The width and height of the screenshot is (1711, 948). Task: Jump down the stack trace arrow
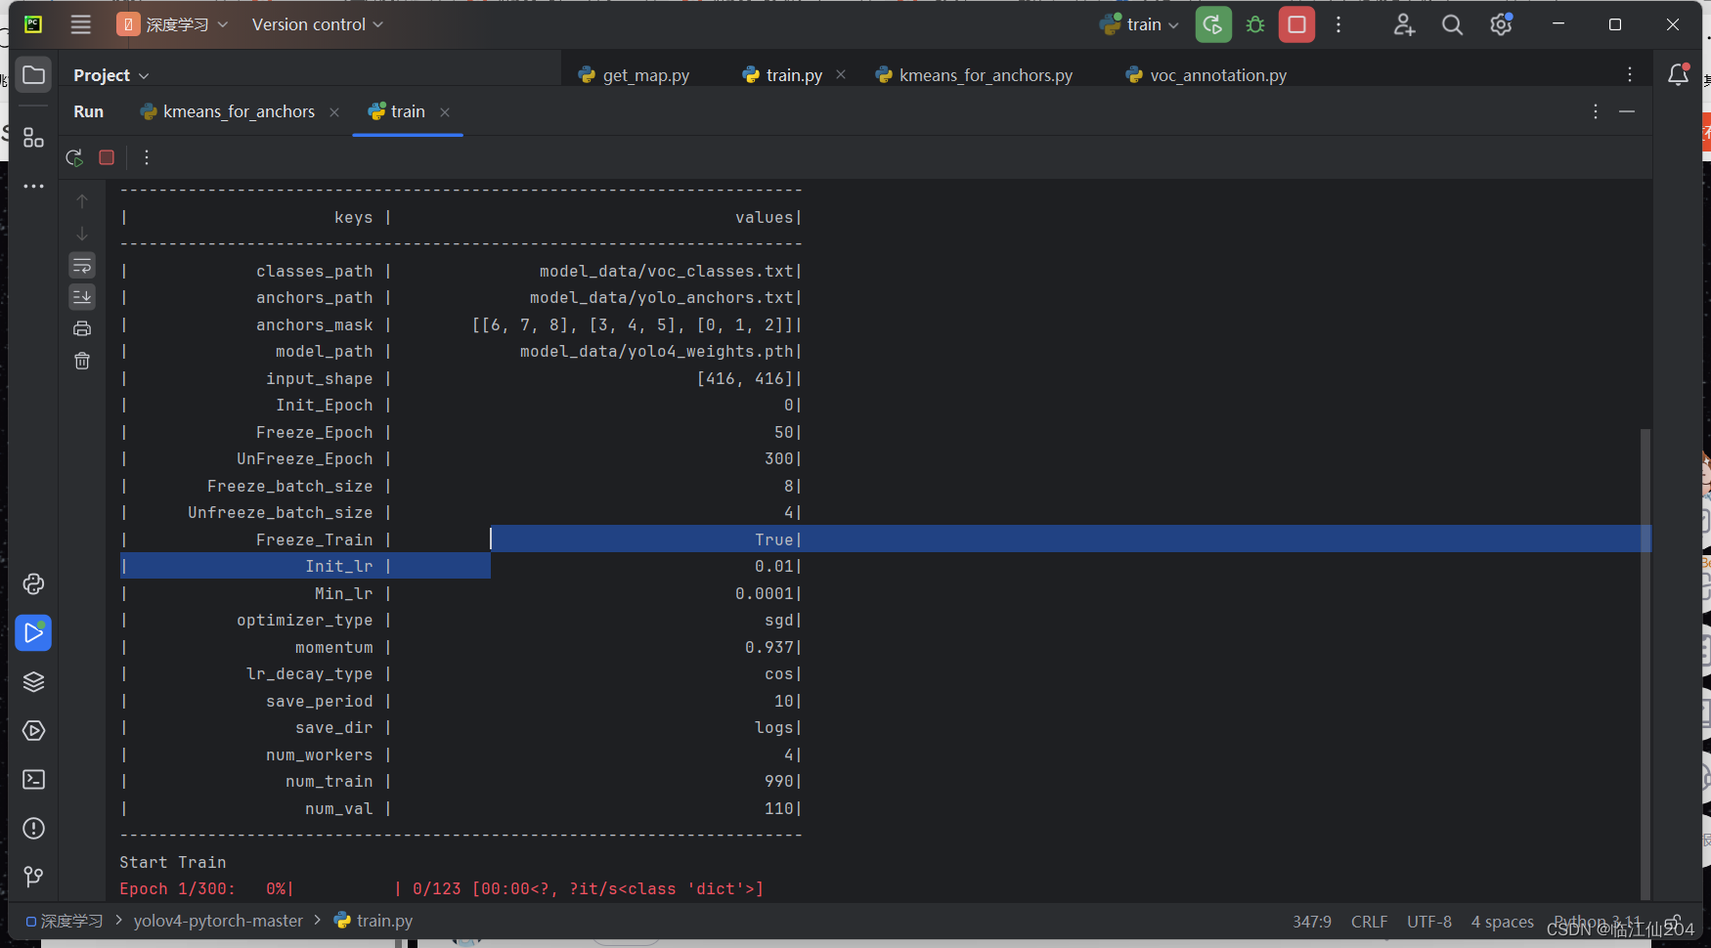[82, 234]
